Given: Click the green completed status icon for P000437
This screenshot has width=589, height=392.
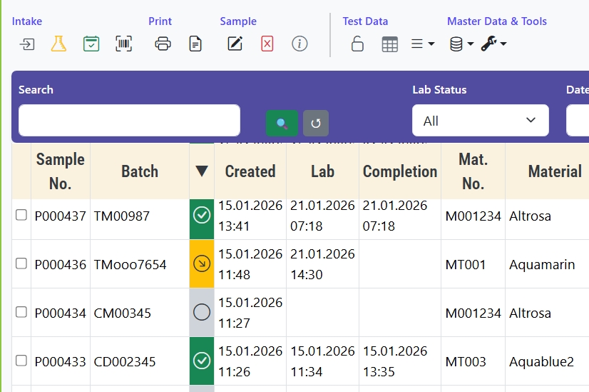Looking at the screenshot, I should [x=202, y=215].
